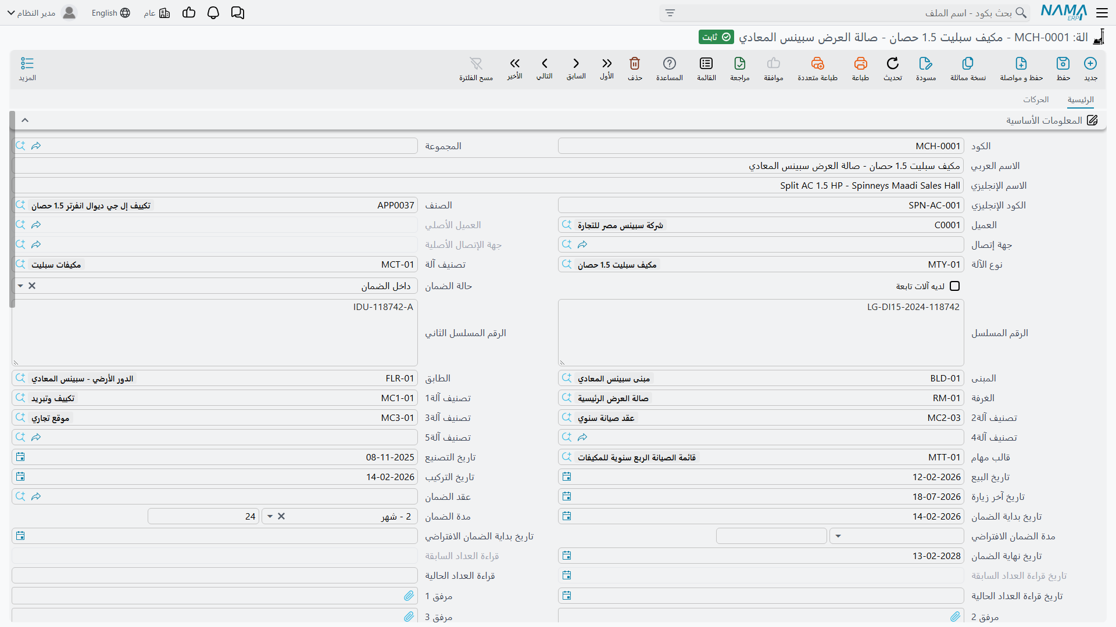Click the NAMA ERP logo

coord(1064,12)
